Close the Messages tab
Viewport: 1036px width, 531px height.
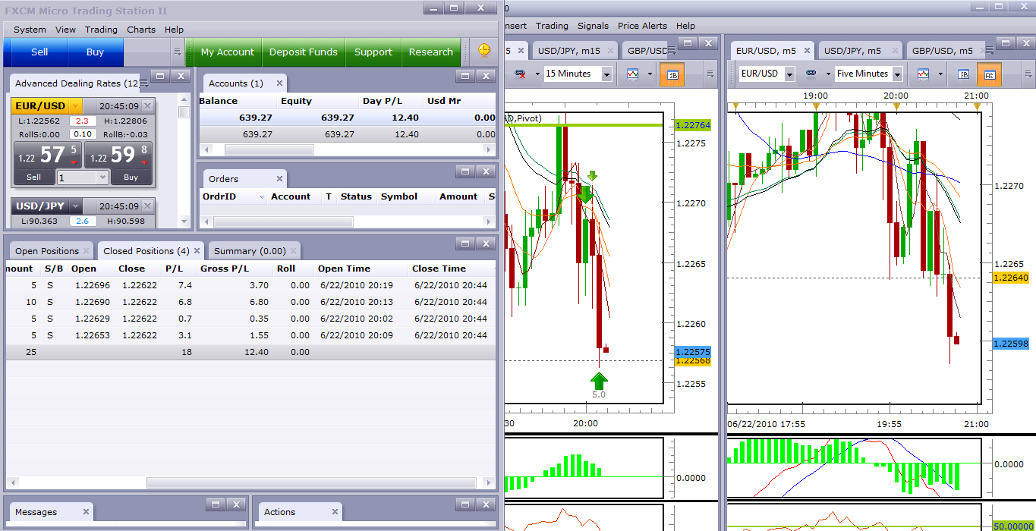click(x=86, y=512)
